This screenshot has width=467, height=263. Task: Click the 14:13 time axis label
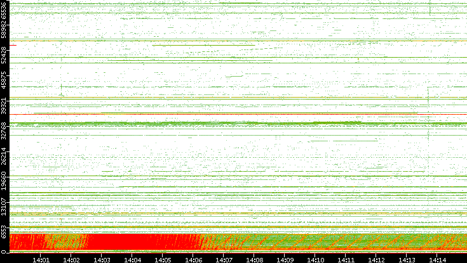coord(407,259)
